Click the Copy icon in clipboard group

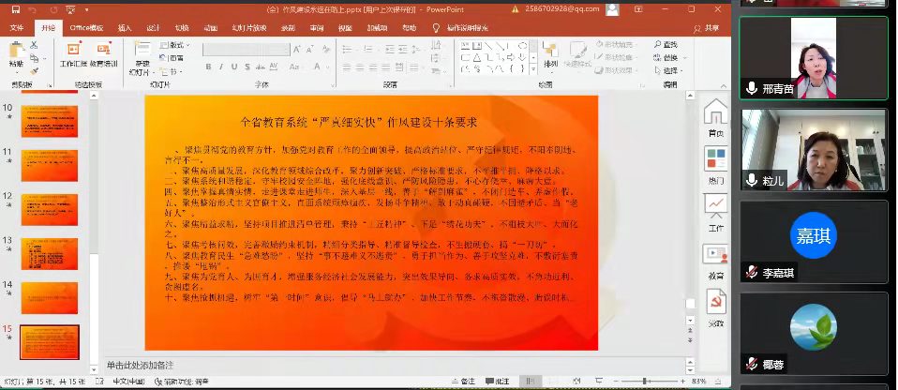click(x=34, y=58)
